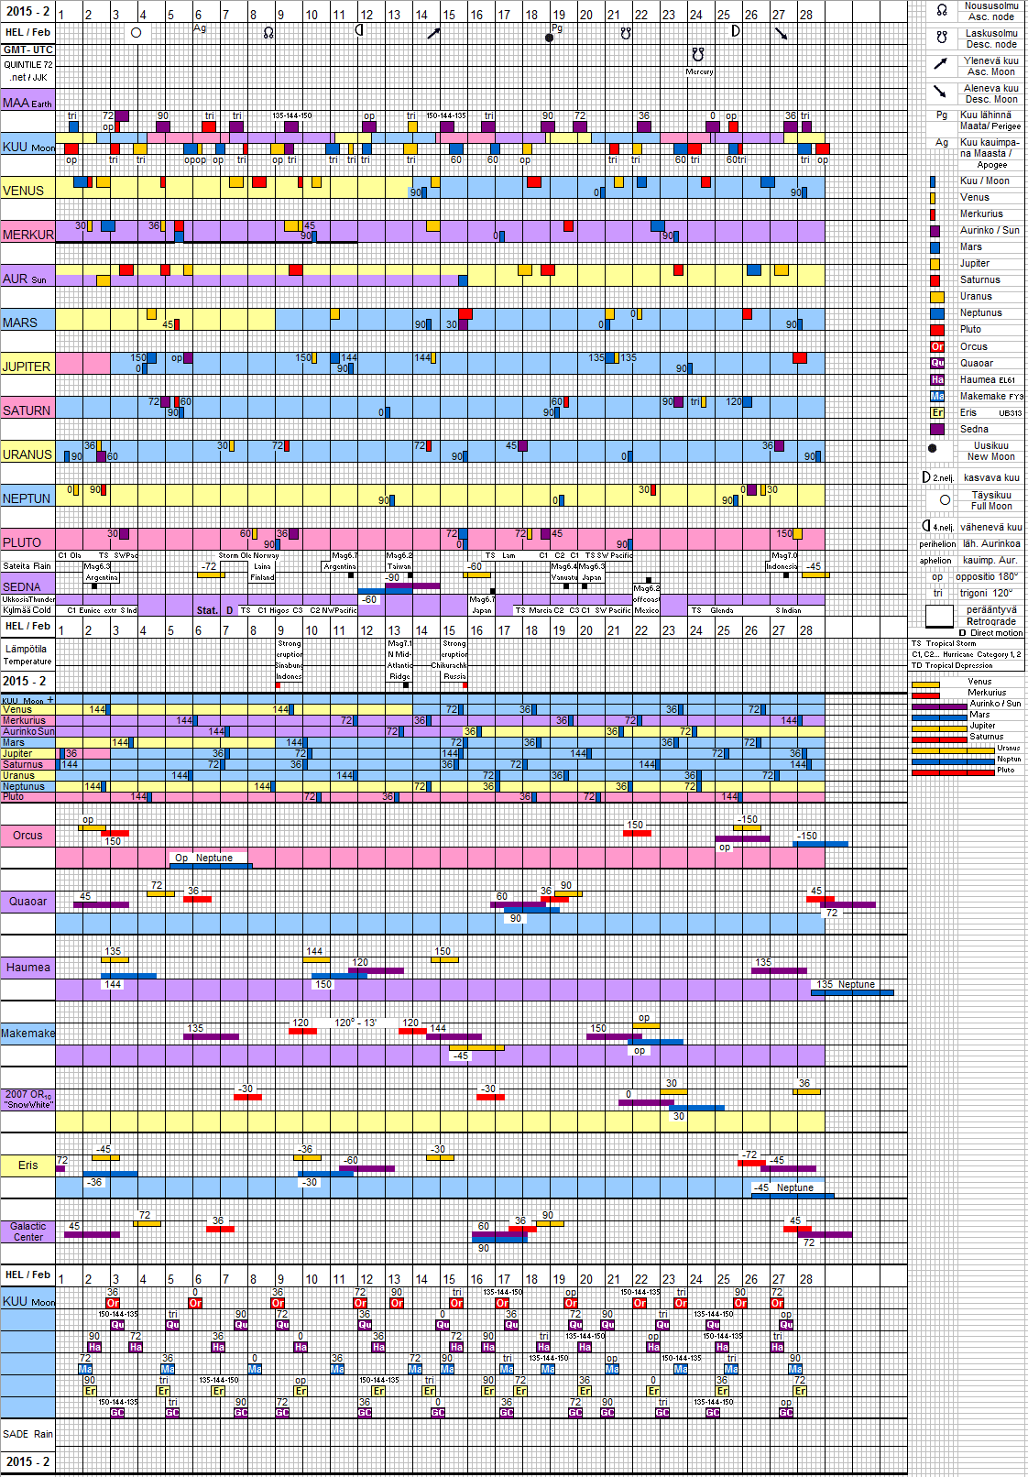The height and width of the screenshot is (1477, 1028).
Task: Click the Galactic Center row label
Action: (27, 1231)
